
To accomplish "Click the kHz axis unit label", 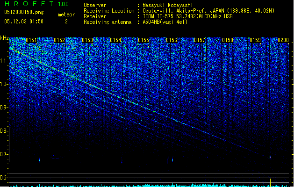I will [4, 38].
